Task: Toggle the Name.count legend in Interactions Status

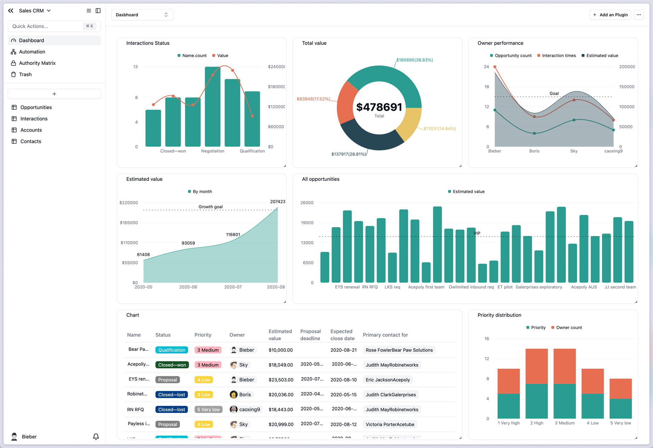Action: pos(191,55)
